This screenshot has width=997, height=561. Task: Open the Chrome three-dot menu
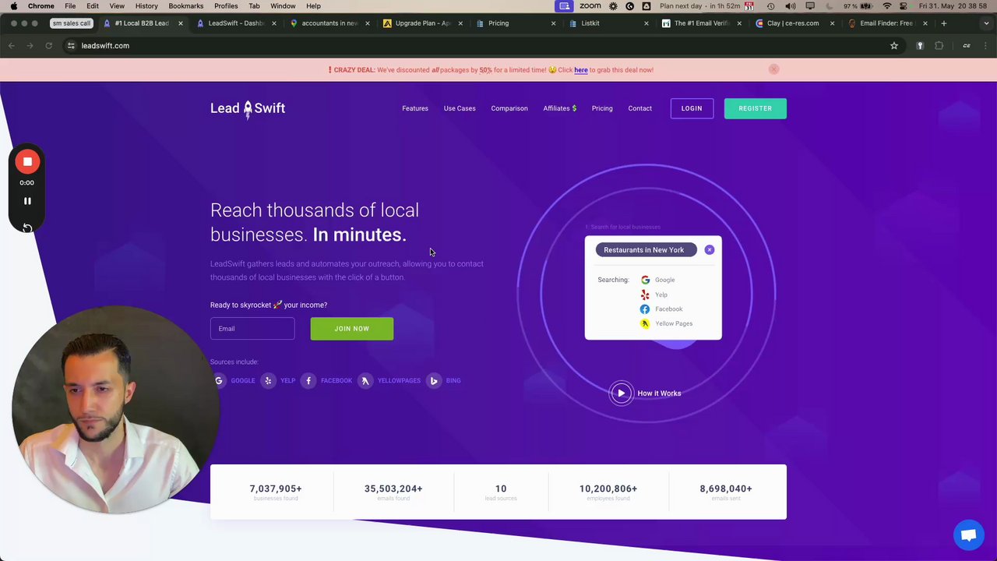tap(986, 45)
